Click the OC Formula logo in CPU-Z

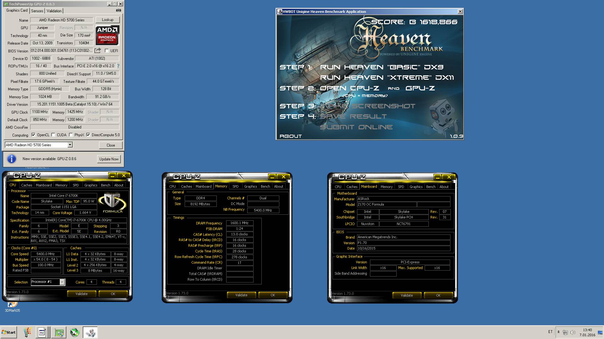(113, 203)
